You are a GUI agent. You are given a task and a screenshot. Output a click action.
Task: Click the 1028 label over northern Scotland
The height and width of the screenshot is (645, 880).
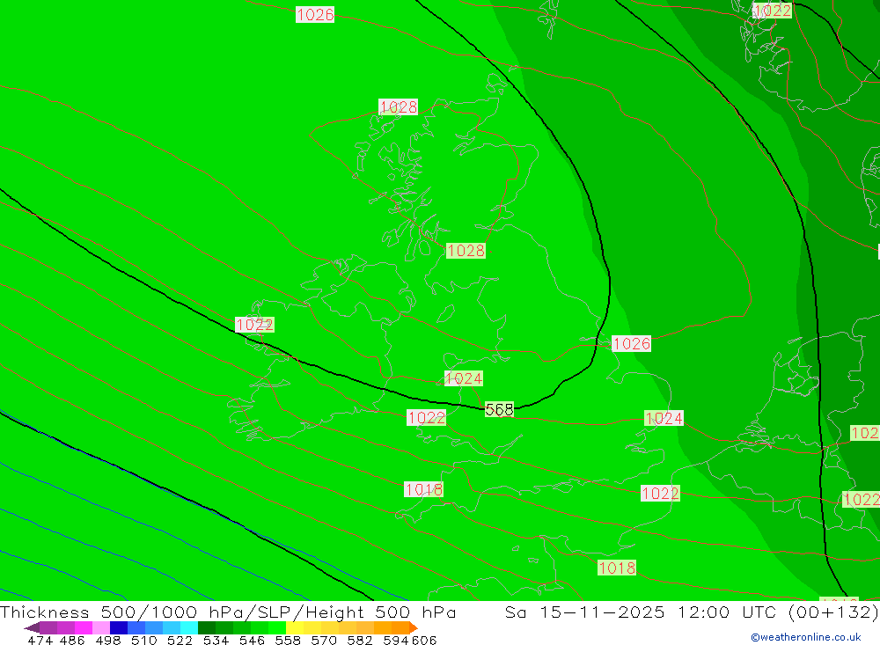coord(399,106)
